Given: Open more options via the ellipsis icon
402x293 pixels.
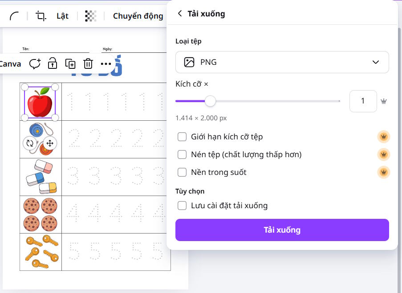Looking at the screenshot, I should [x=106, y=63].
